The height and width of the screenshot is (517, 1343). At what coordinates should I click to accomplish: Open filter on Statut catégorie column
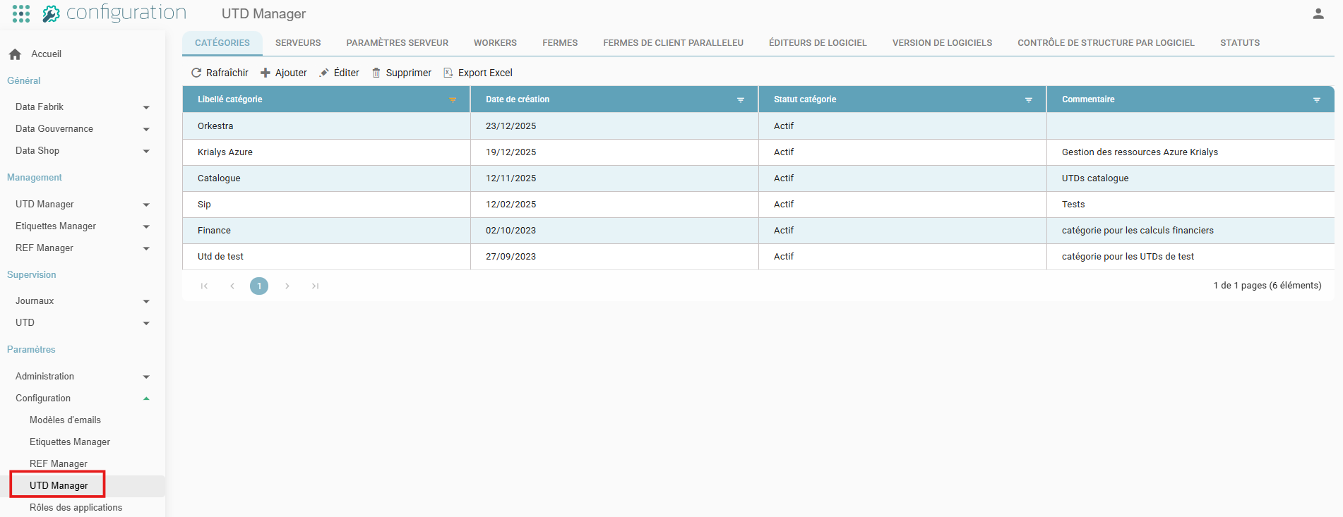click(x=1029, y=100)
